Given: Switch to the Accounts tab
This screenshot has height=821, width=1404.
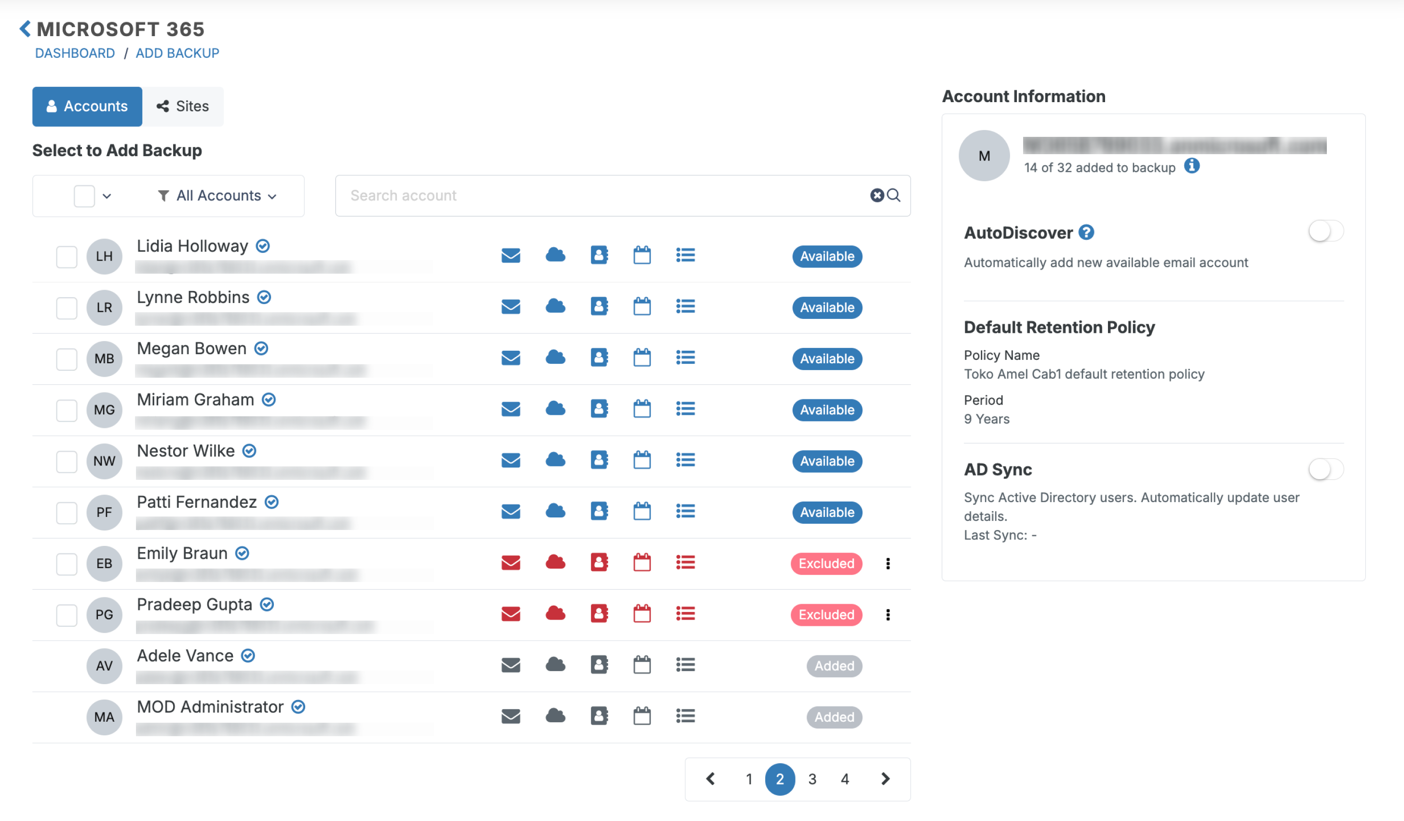Looking at the screenshot, I should [87, 106].
